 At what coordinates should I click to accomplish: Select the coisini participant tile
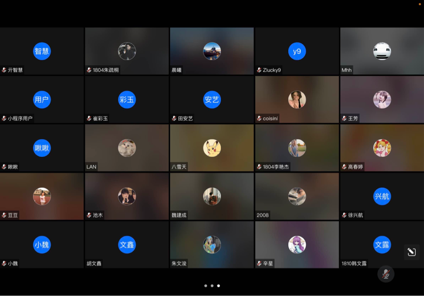click(297, 100)
